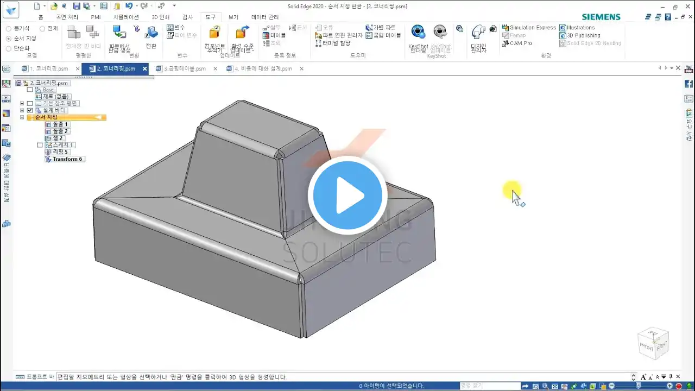Viewport: 695px width, 391px height.
Task: Select 동기식 model mode
Action: pyautogui.click(x=18, y=28)
